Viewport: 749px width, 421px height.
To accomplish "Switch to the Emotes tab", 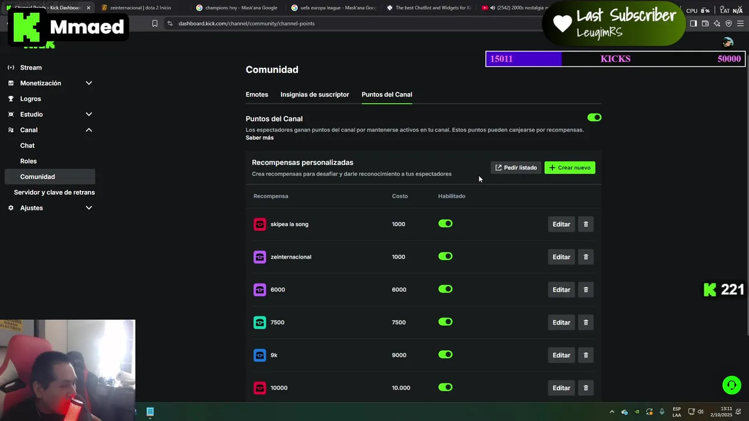I will 257,95.
